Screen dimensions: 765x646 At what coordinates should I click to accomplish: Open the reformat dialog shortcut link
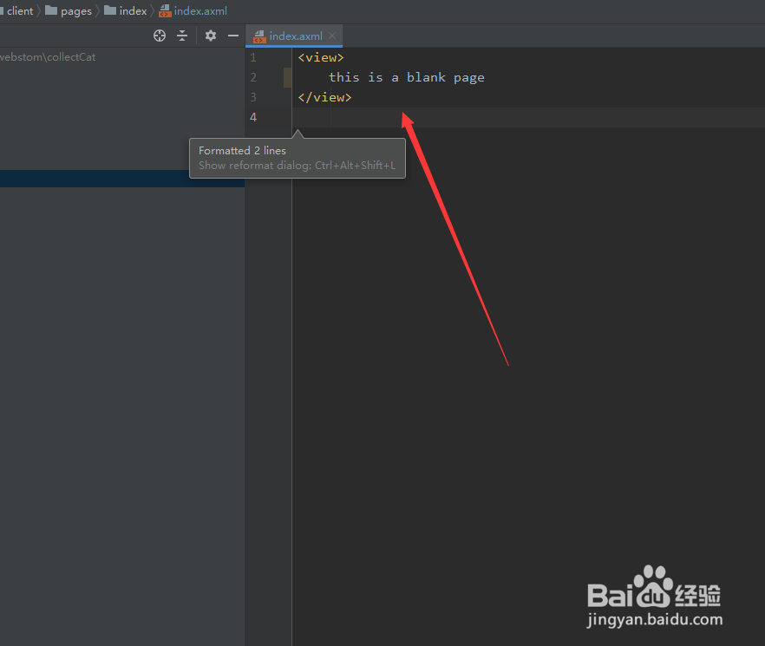coord(297,165)
